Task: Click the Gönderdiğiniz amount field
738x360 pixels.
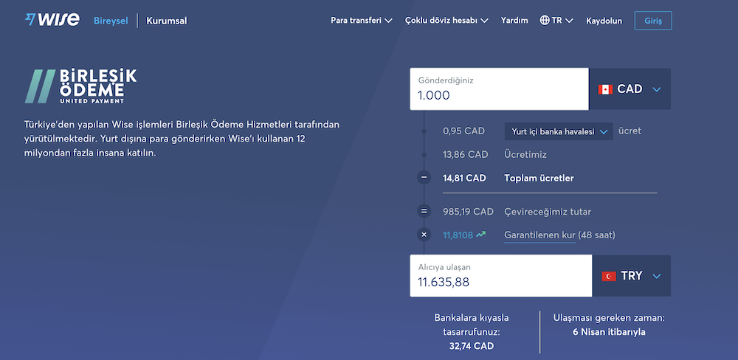Action: 499,89
